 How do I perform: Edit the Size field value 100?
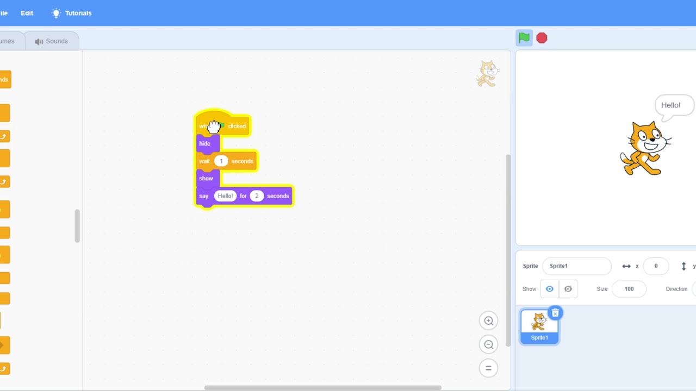click(629, 289)
